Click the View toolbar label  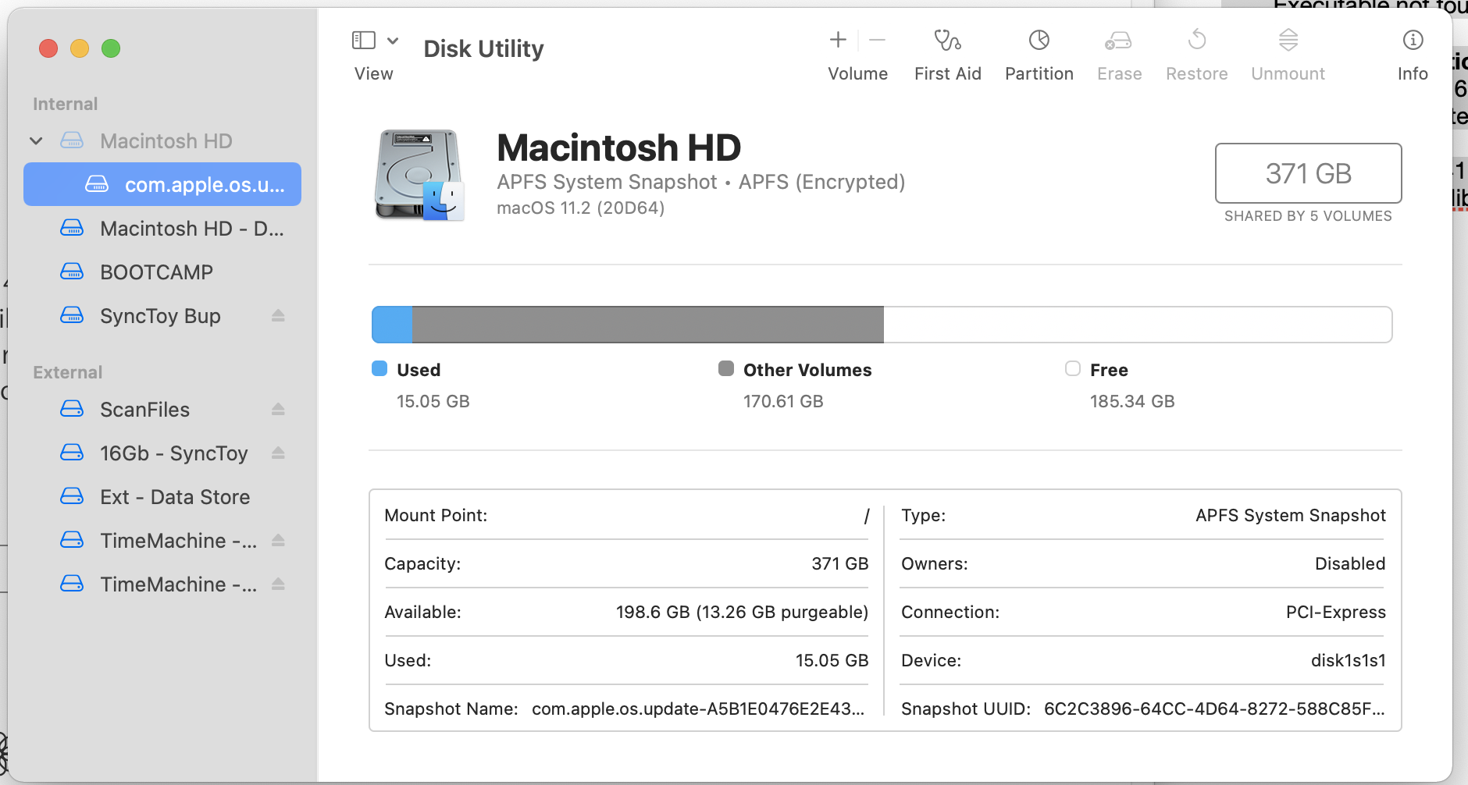click(373, 74)
